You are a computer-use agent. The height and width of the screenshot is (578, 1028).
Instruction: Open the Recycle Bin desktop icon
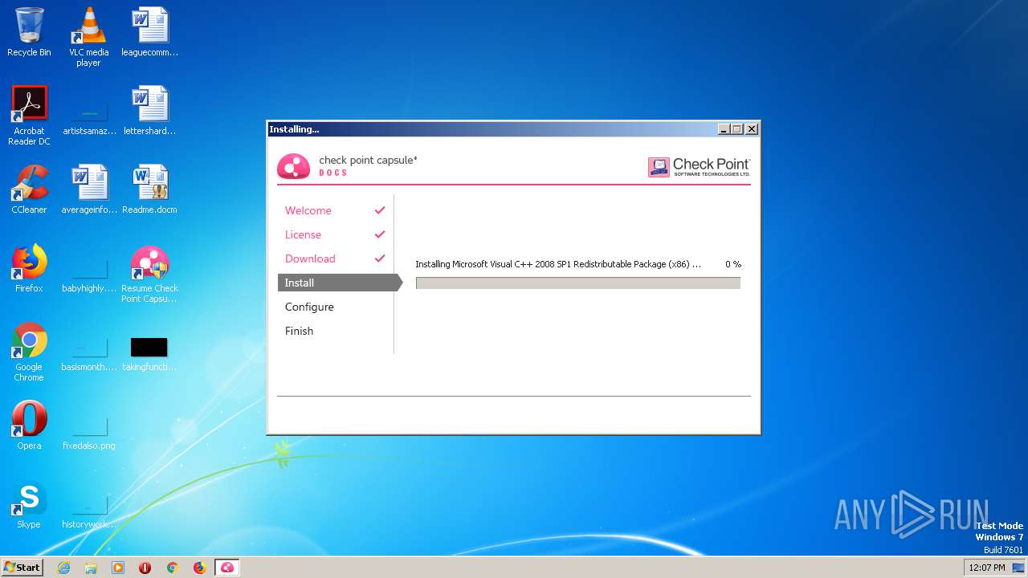point(29,32)
